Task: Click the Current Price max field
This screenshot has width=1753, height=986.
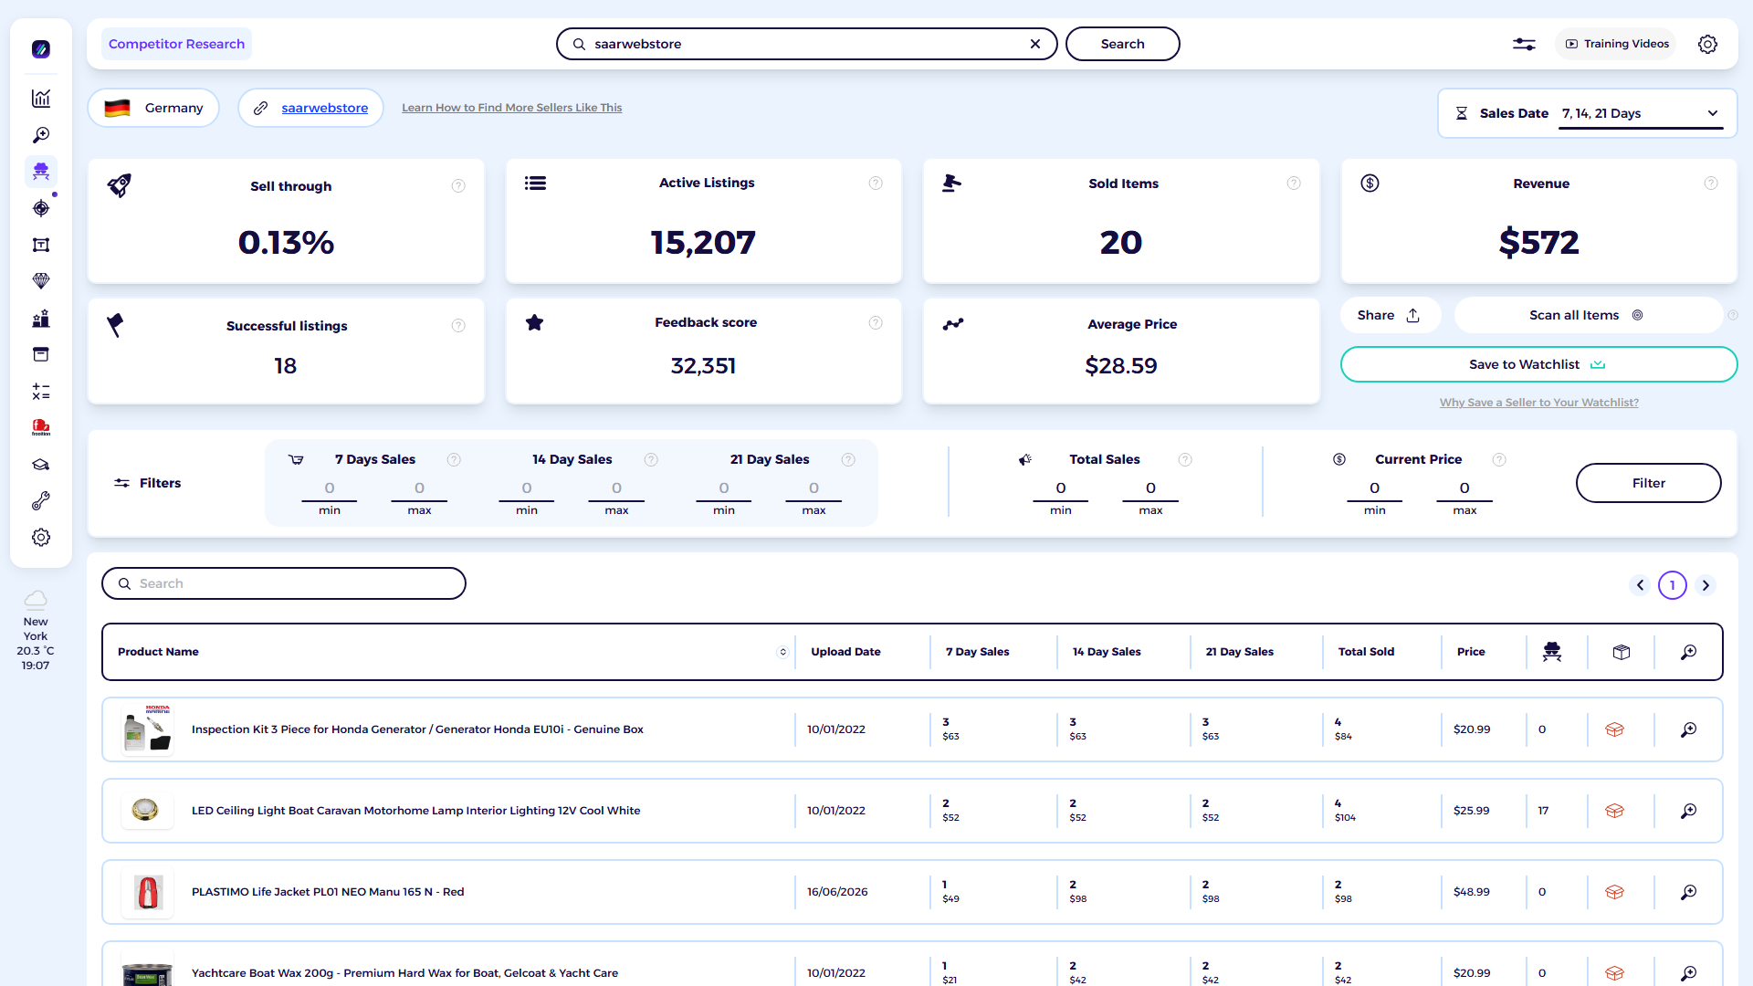Action: tap(1464, 488)
